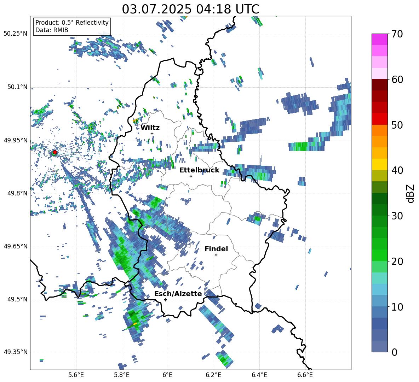Image resolution: width=419 pixels, height=382 pixels.
Task: Click the magenta top colorbar segment
Action: (x=379, y=39)
